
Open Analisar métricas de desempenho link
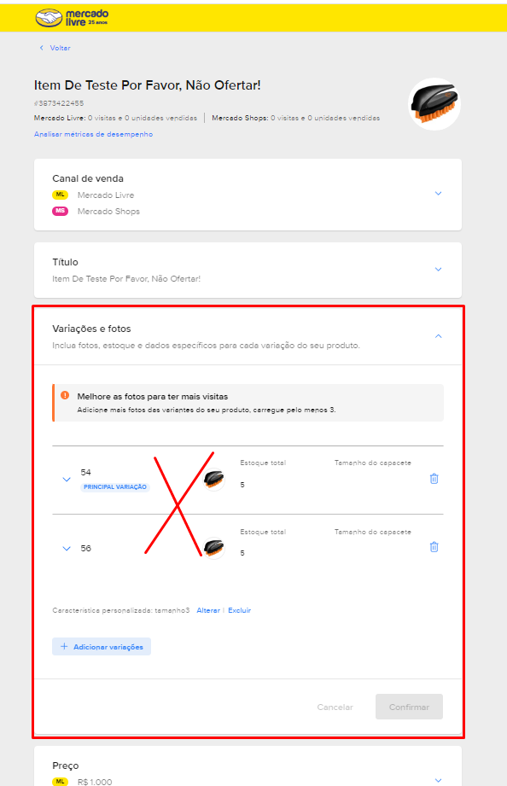click(x=93, y=134)
